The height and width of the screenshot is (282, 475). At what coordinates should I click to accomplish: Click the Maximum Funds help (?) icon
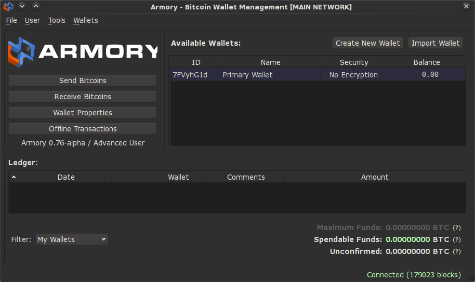pyautogui.click(x=457, y=228)
